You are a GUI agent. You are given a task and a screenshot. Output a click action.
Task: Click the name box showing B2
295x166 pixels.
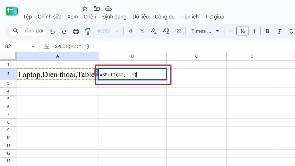click(8, 46)
